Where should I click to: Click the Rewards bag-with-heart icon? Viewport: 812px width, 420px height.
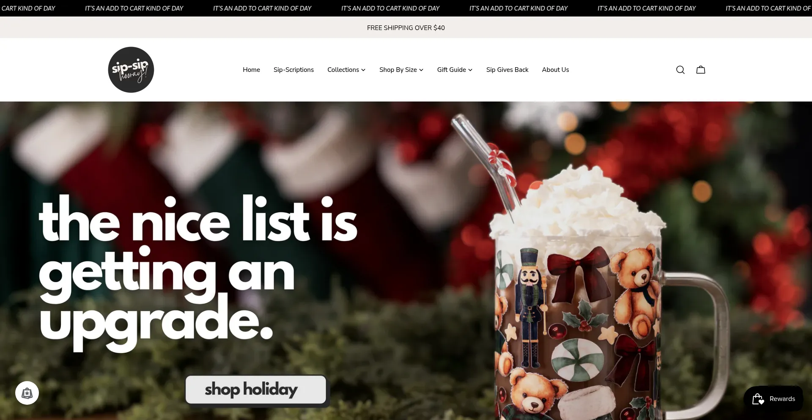758,399
